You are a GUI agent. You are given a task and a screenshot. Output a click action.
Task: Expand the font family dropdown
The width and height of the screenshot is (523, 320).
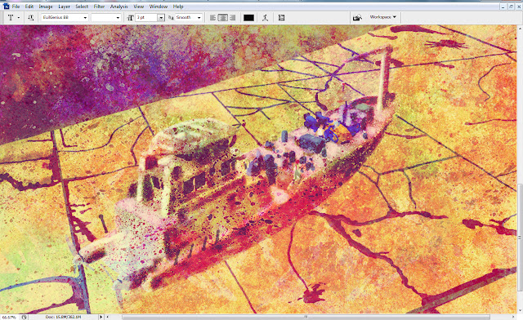[65, 17]
